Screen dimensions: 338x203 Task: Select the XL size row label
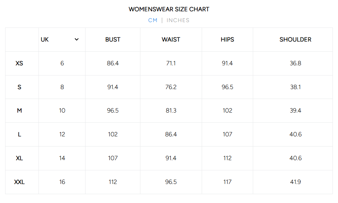(19, 158)
